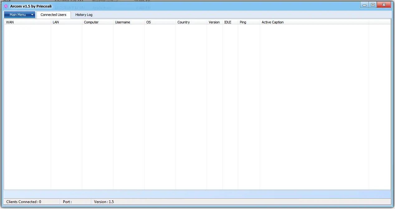Maximize the Arcom window
The image size is (395, 209).
373,5
